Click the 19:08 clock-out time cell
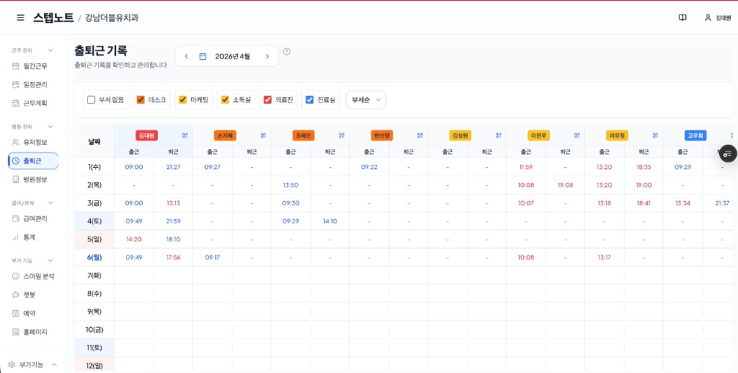738x373 pixels. [565, 185]
